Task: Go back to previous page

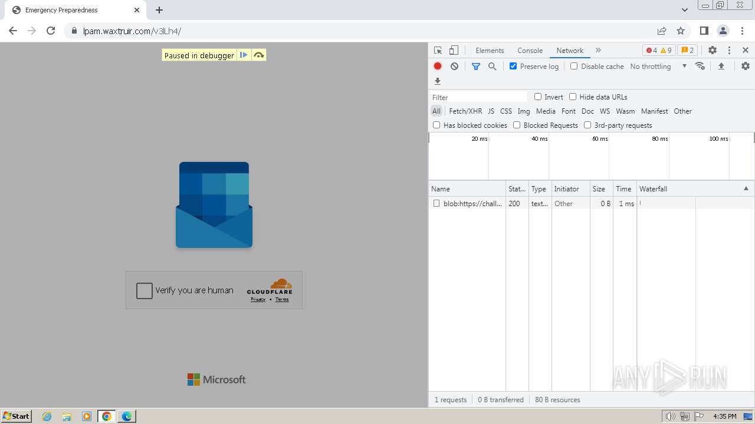Action: pos(13,31)
